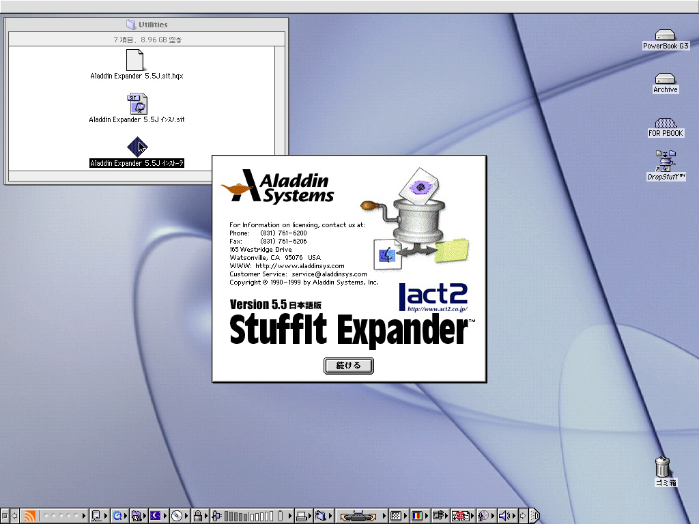Click the Energy Saver moon icon
This screenshot has width=699, height=524.
coord(155,516)
